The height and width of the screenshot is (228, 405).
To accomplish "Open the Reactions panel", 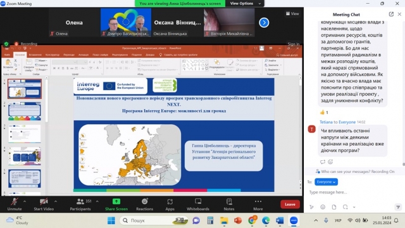I will [145, 204].
